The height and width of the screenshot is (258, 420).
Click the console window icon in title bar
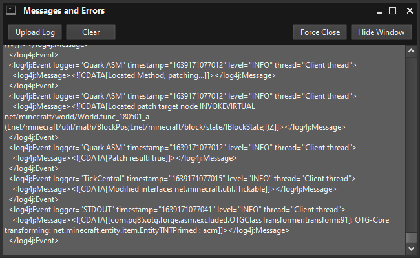pos(11,11)
